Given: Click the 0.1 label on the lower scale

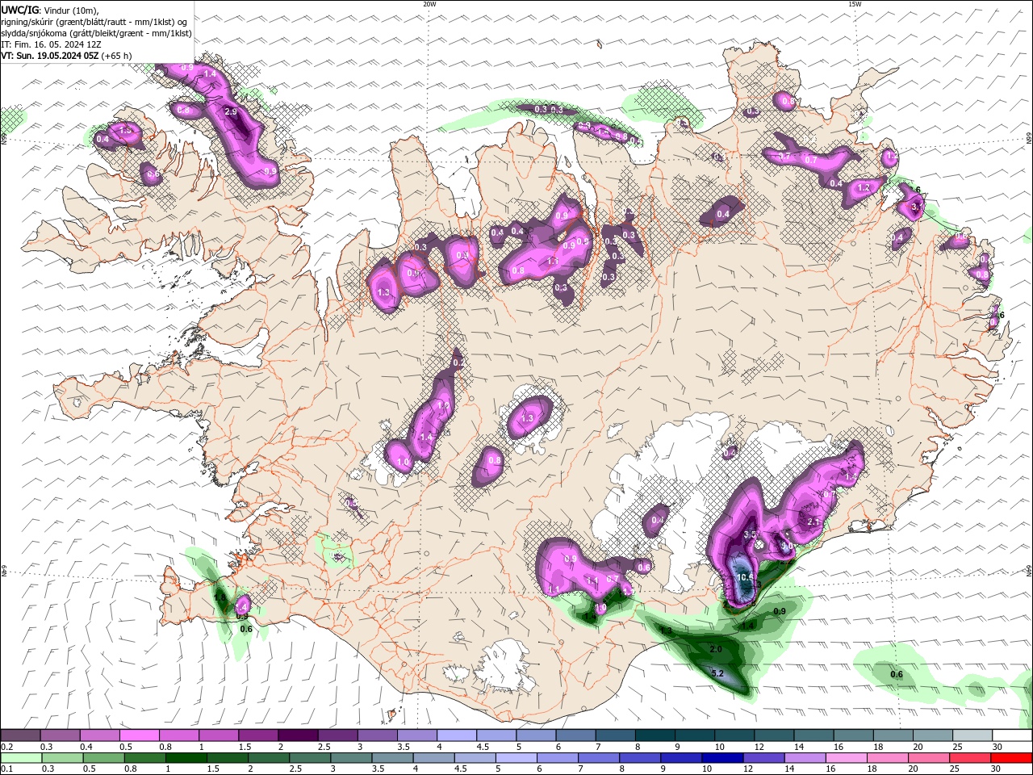Looking at the screenshot, I should [x=7, y=769].
